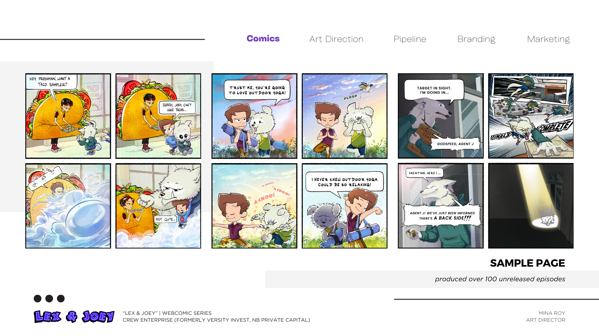Open the 'Finals Complete' action panel

pyautogui.click(x=531, y=116)
